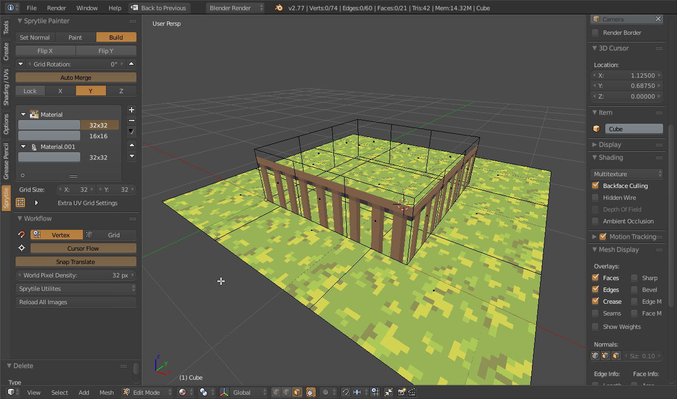Click the snap magnet icon in Workflow
The width and height of the screenshot is (677, 399).
pos(21,235)
